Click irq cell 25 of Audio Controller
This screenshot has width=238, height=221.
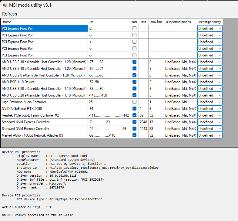coord(109,102)
